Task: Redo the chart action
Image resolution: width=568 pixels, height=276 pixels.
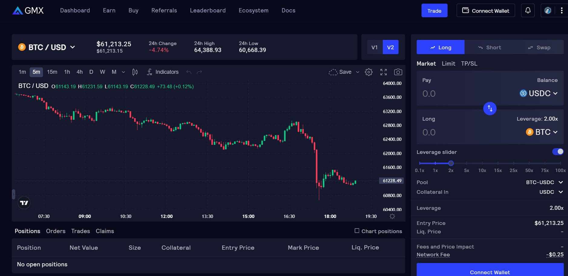Action: coord(199,72)
